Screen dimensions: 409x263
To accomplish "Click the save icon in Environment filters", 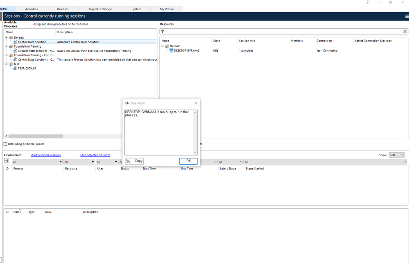I will point(6,161).
